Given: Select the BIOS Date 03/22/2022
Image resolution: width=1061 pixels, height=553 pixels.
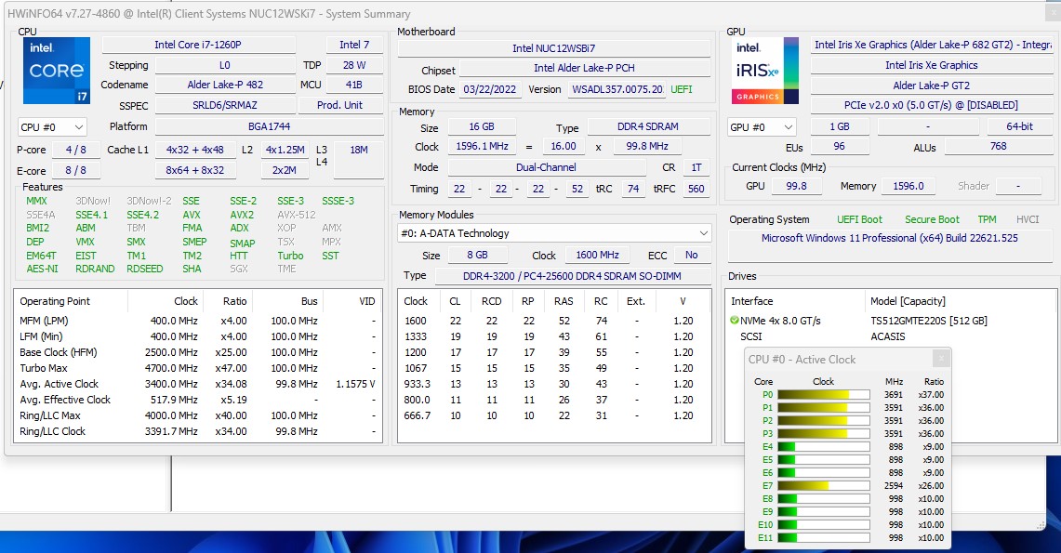Looking at the screenshot, I should (490, 89).
